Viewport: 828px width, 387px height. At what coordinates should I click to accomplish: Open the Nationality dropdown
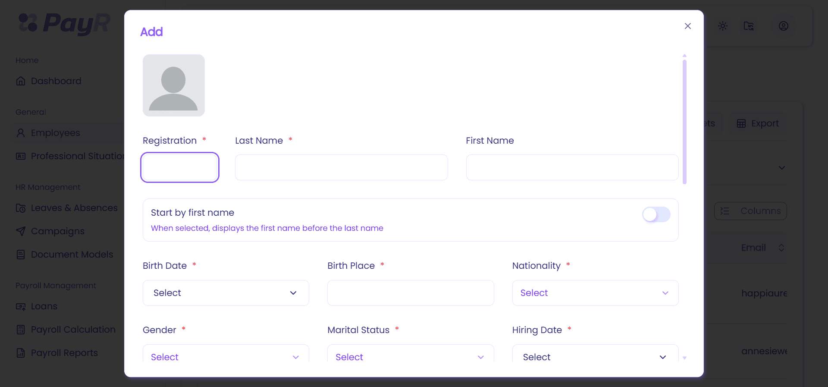tap(596, 293)
